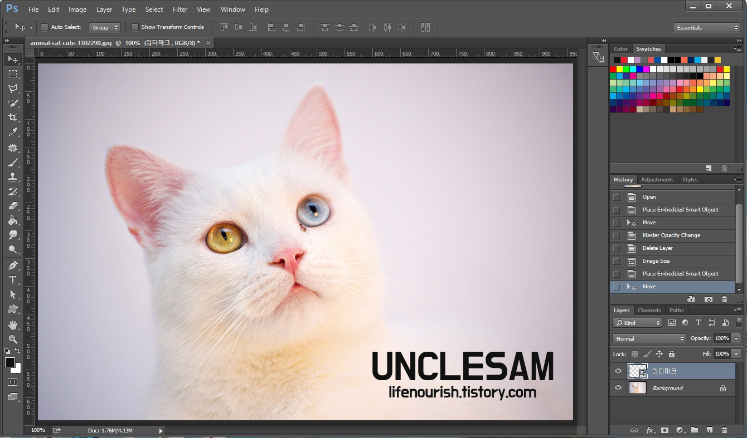747x438 pixels.
Task: Close the animal-cat-cute document tab
Action: 208,42
